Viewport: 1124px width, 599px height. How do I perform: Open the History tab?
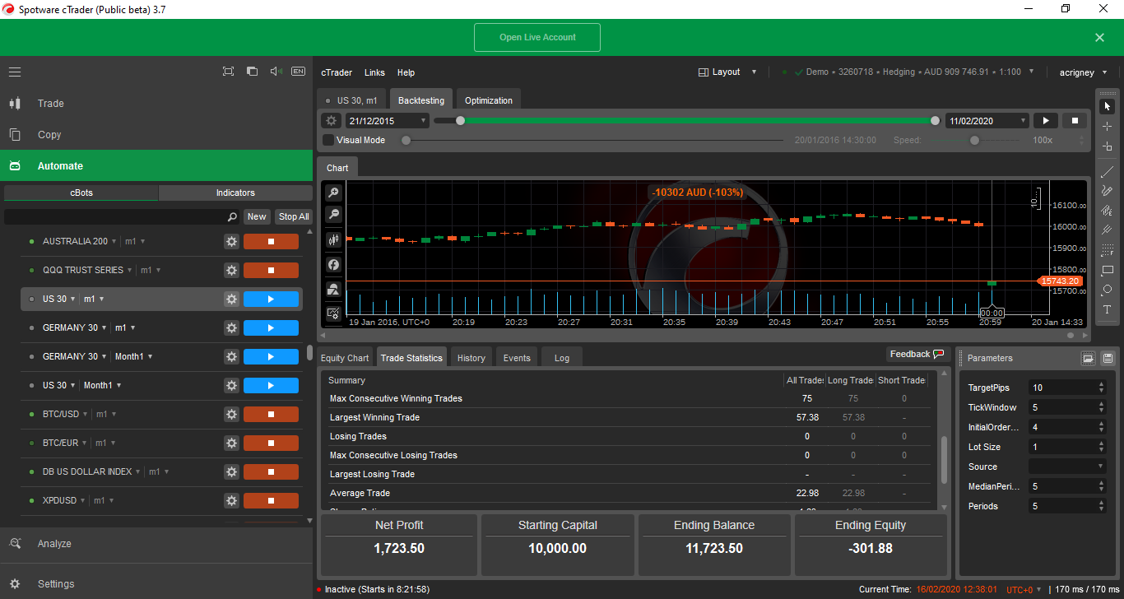471,358
